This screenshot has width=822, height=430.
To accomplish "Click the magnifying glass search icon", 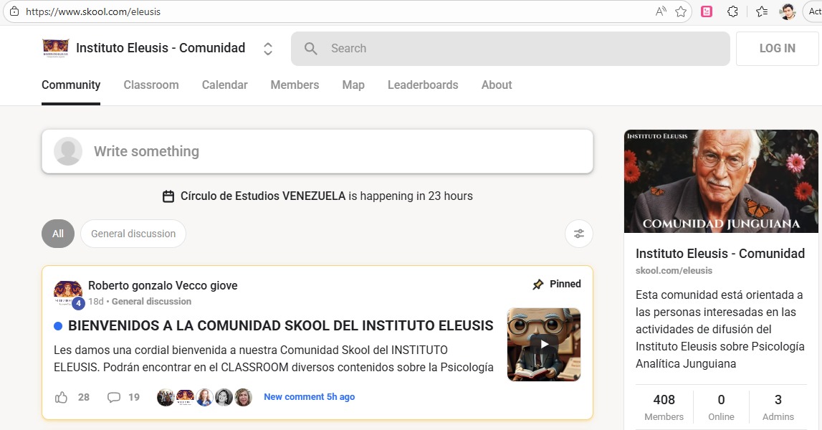I will tap(311, 49).
